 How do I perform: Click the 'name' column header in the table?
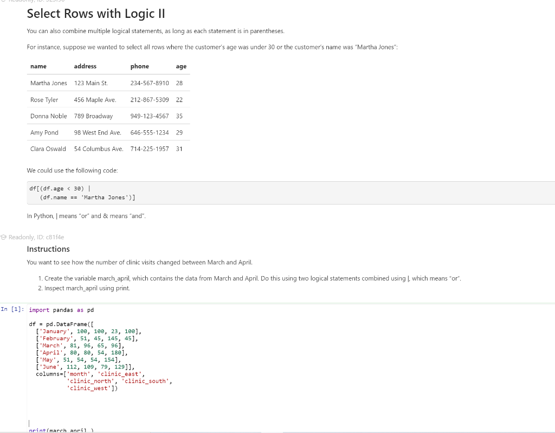click(x=38, y=66)
